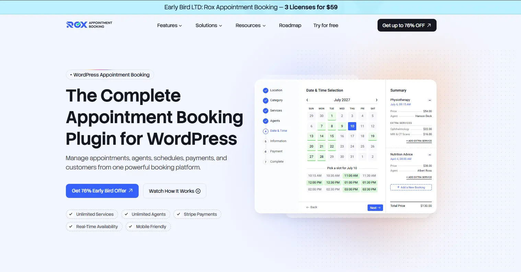This screenshot has height=272, width=521.
Task: Click Get 76% Early Bird Offer
Action: [102, 191]
